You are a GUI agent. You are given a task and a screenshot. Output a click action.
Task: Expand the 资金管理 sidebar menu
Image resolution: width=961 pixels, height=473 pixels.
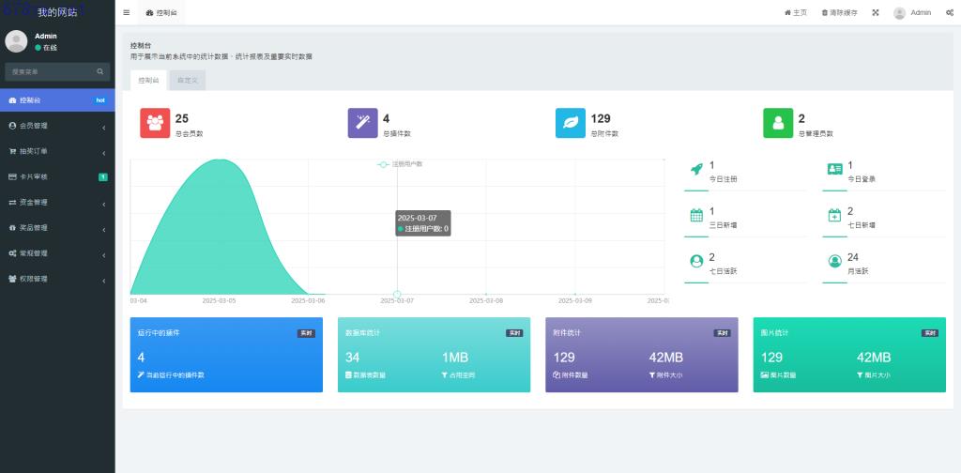click(x=57, y=202)
